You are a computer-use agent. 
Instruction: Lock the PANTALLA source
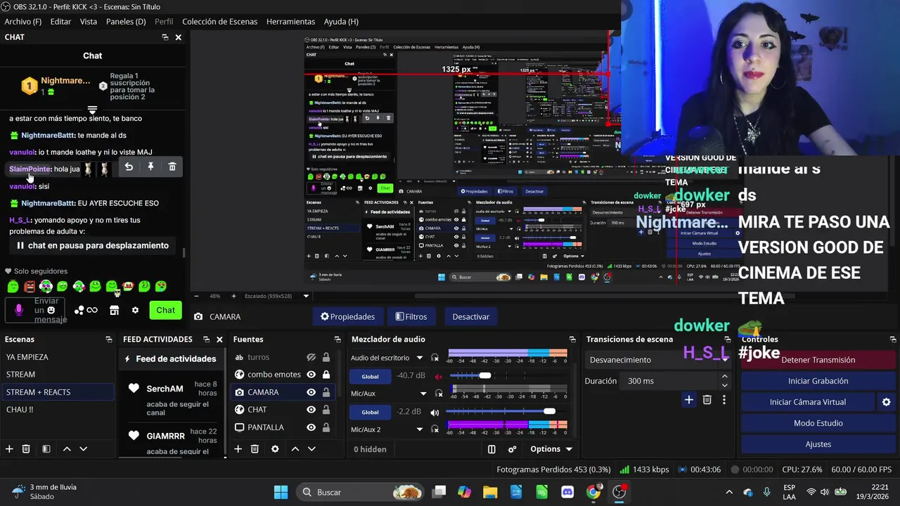pos(326,427)
